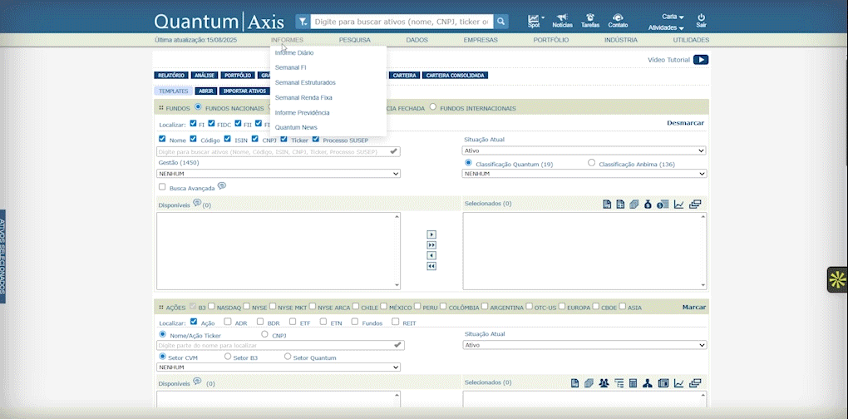Viewport: 848px width, 419px height.
Task: Click the Fundos Selecionados stacked windows icon
Action: [x=696, y=205]
